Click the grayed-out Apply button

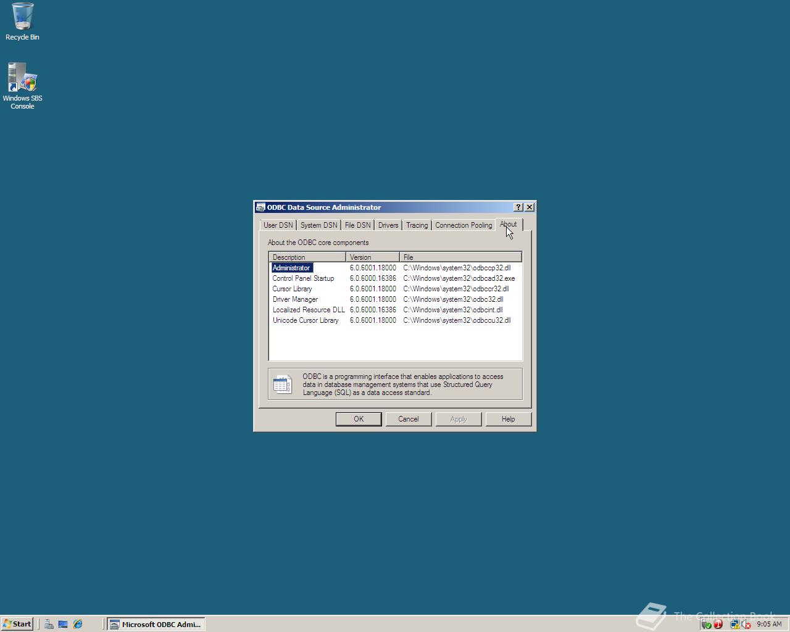point(459,419)
